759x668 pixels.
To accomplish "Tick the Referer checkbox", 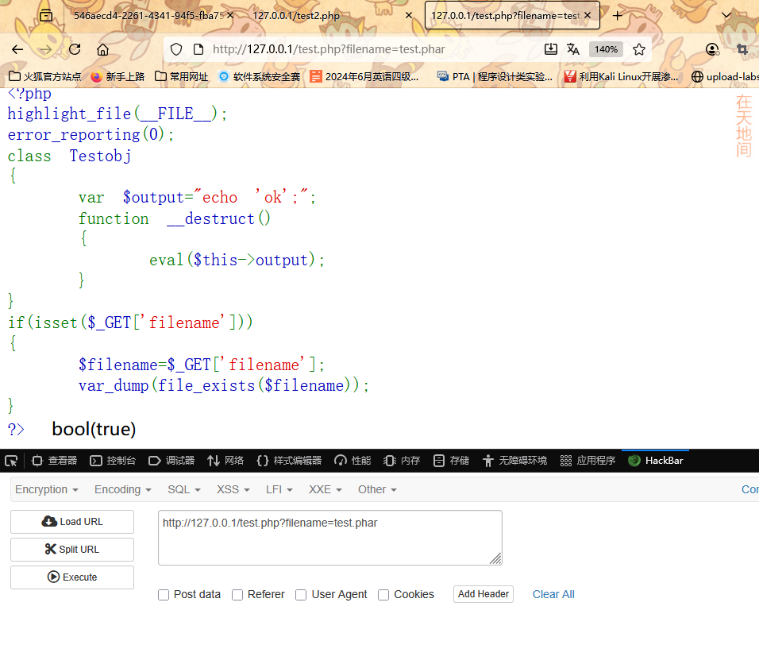I will click(x=237, y=595).
